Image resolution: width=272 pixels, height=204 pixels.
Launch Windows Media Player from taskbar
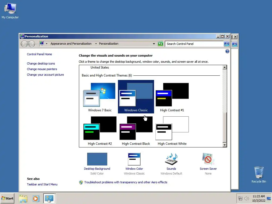36,198
